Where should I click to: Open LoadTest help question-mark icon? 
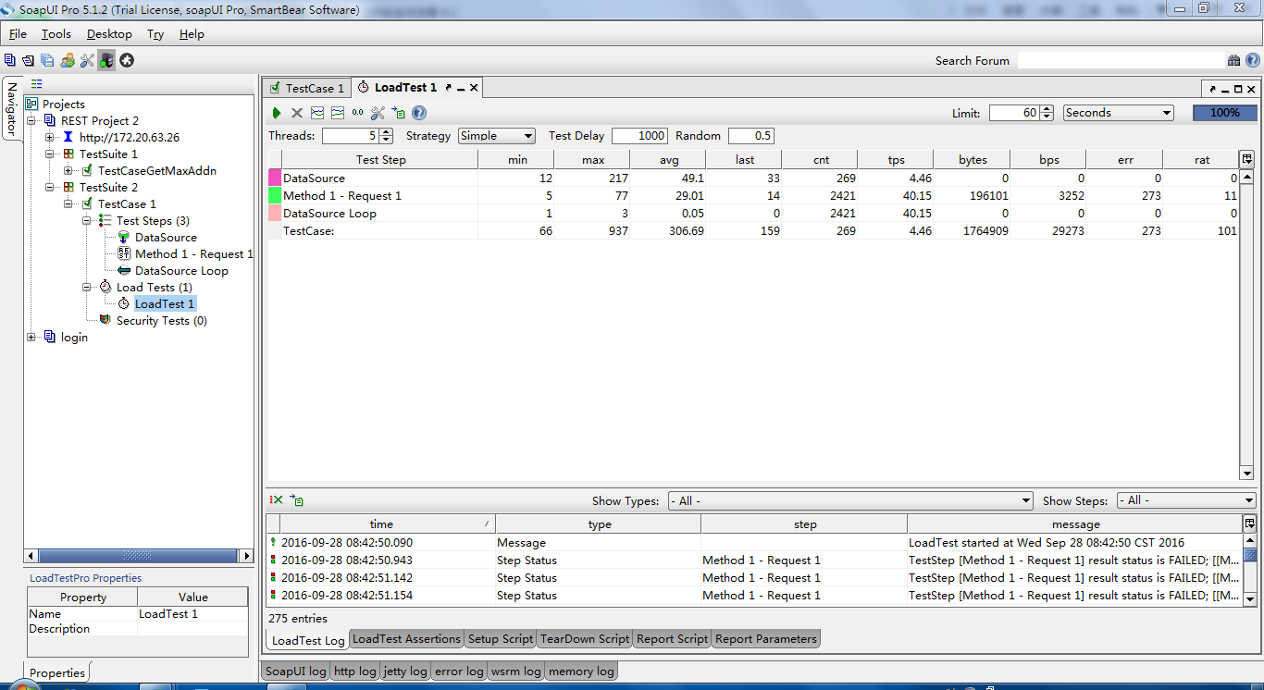coord(419,113)
